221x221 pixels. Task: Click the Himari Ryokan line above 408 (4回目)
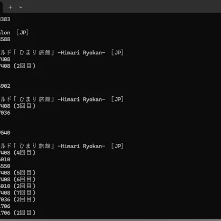pos(62,146)
